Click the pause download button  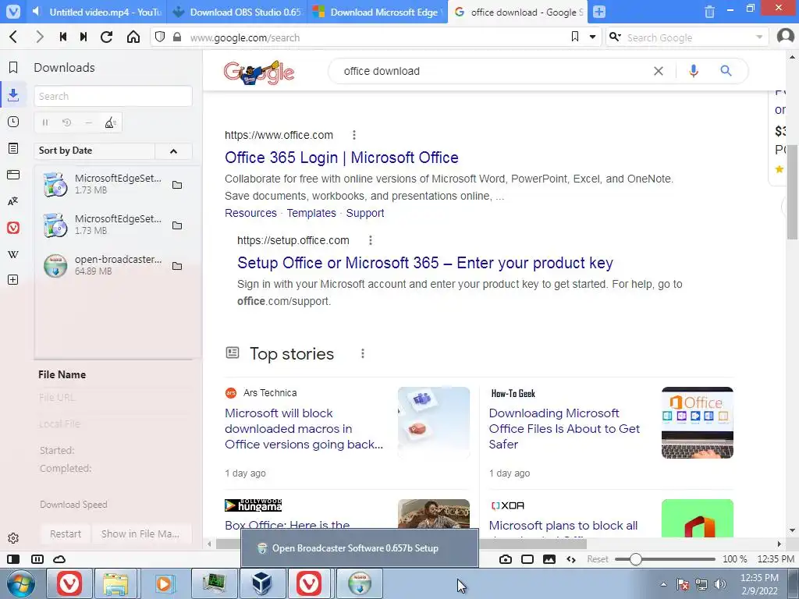(x=45, y=122)
